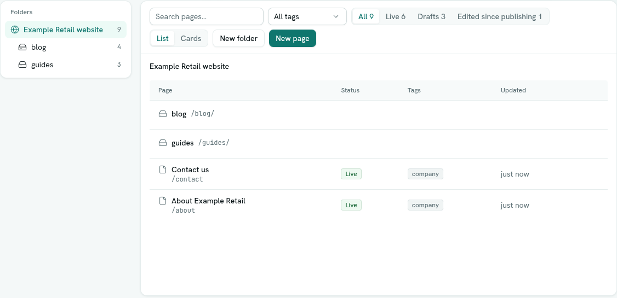This screenshot has width=617, height=298.
Task: Click the Folders sidebar label
Action: (21, 12)
